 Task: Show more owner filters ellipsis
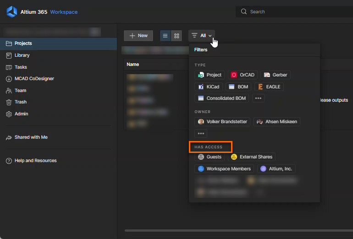[x=201, y=134]
